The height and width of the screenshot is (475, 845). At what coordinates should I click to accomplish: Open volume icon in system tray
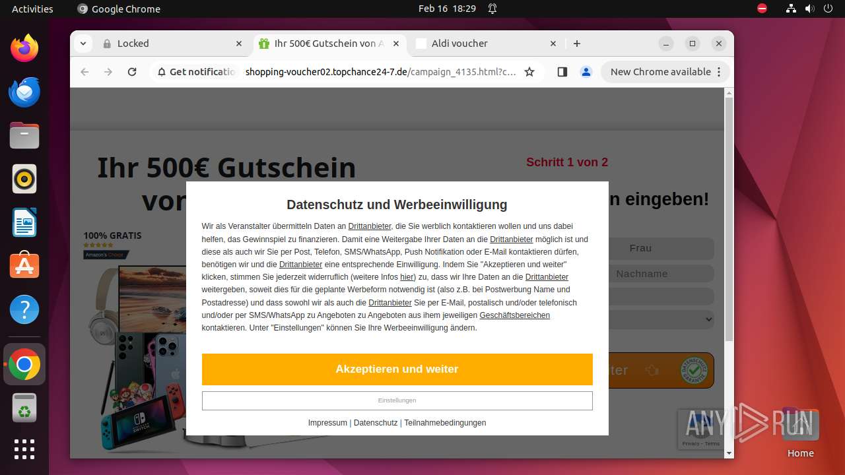coord(809,9)
